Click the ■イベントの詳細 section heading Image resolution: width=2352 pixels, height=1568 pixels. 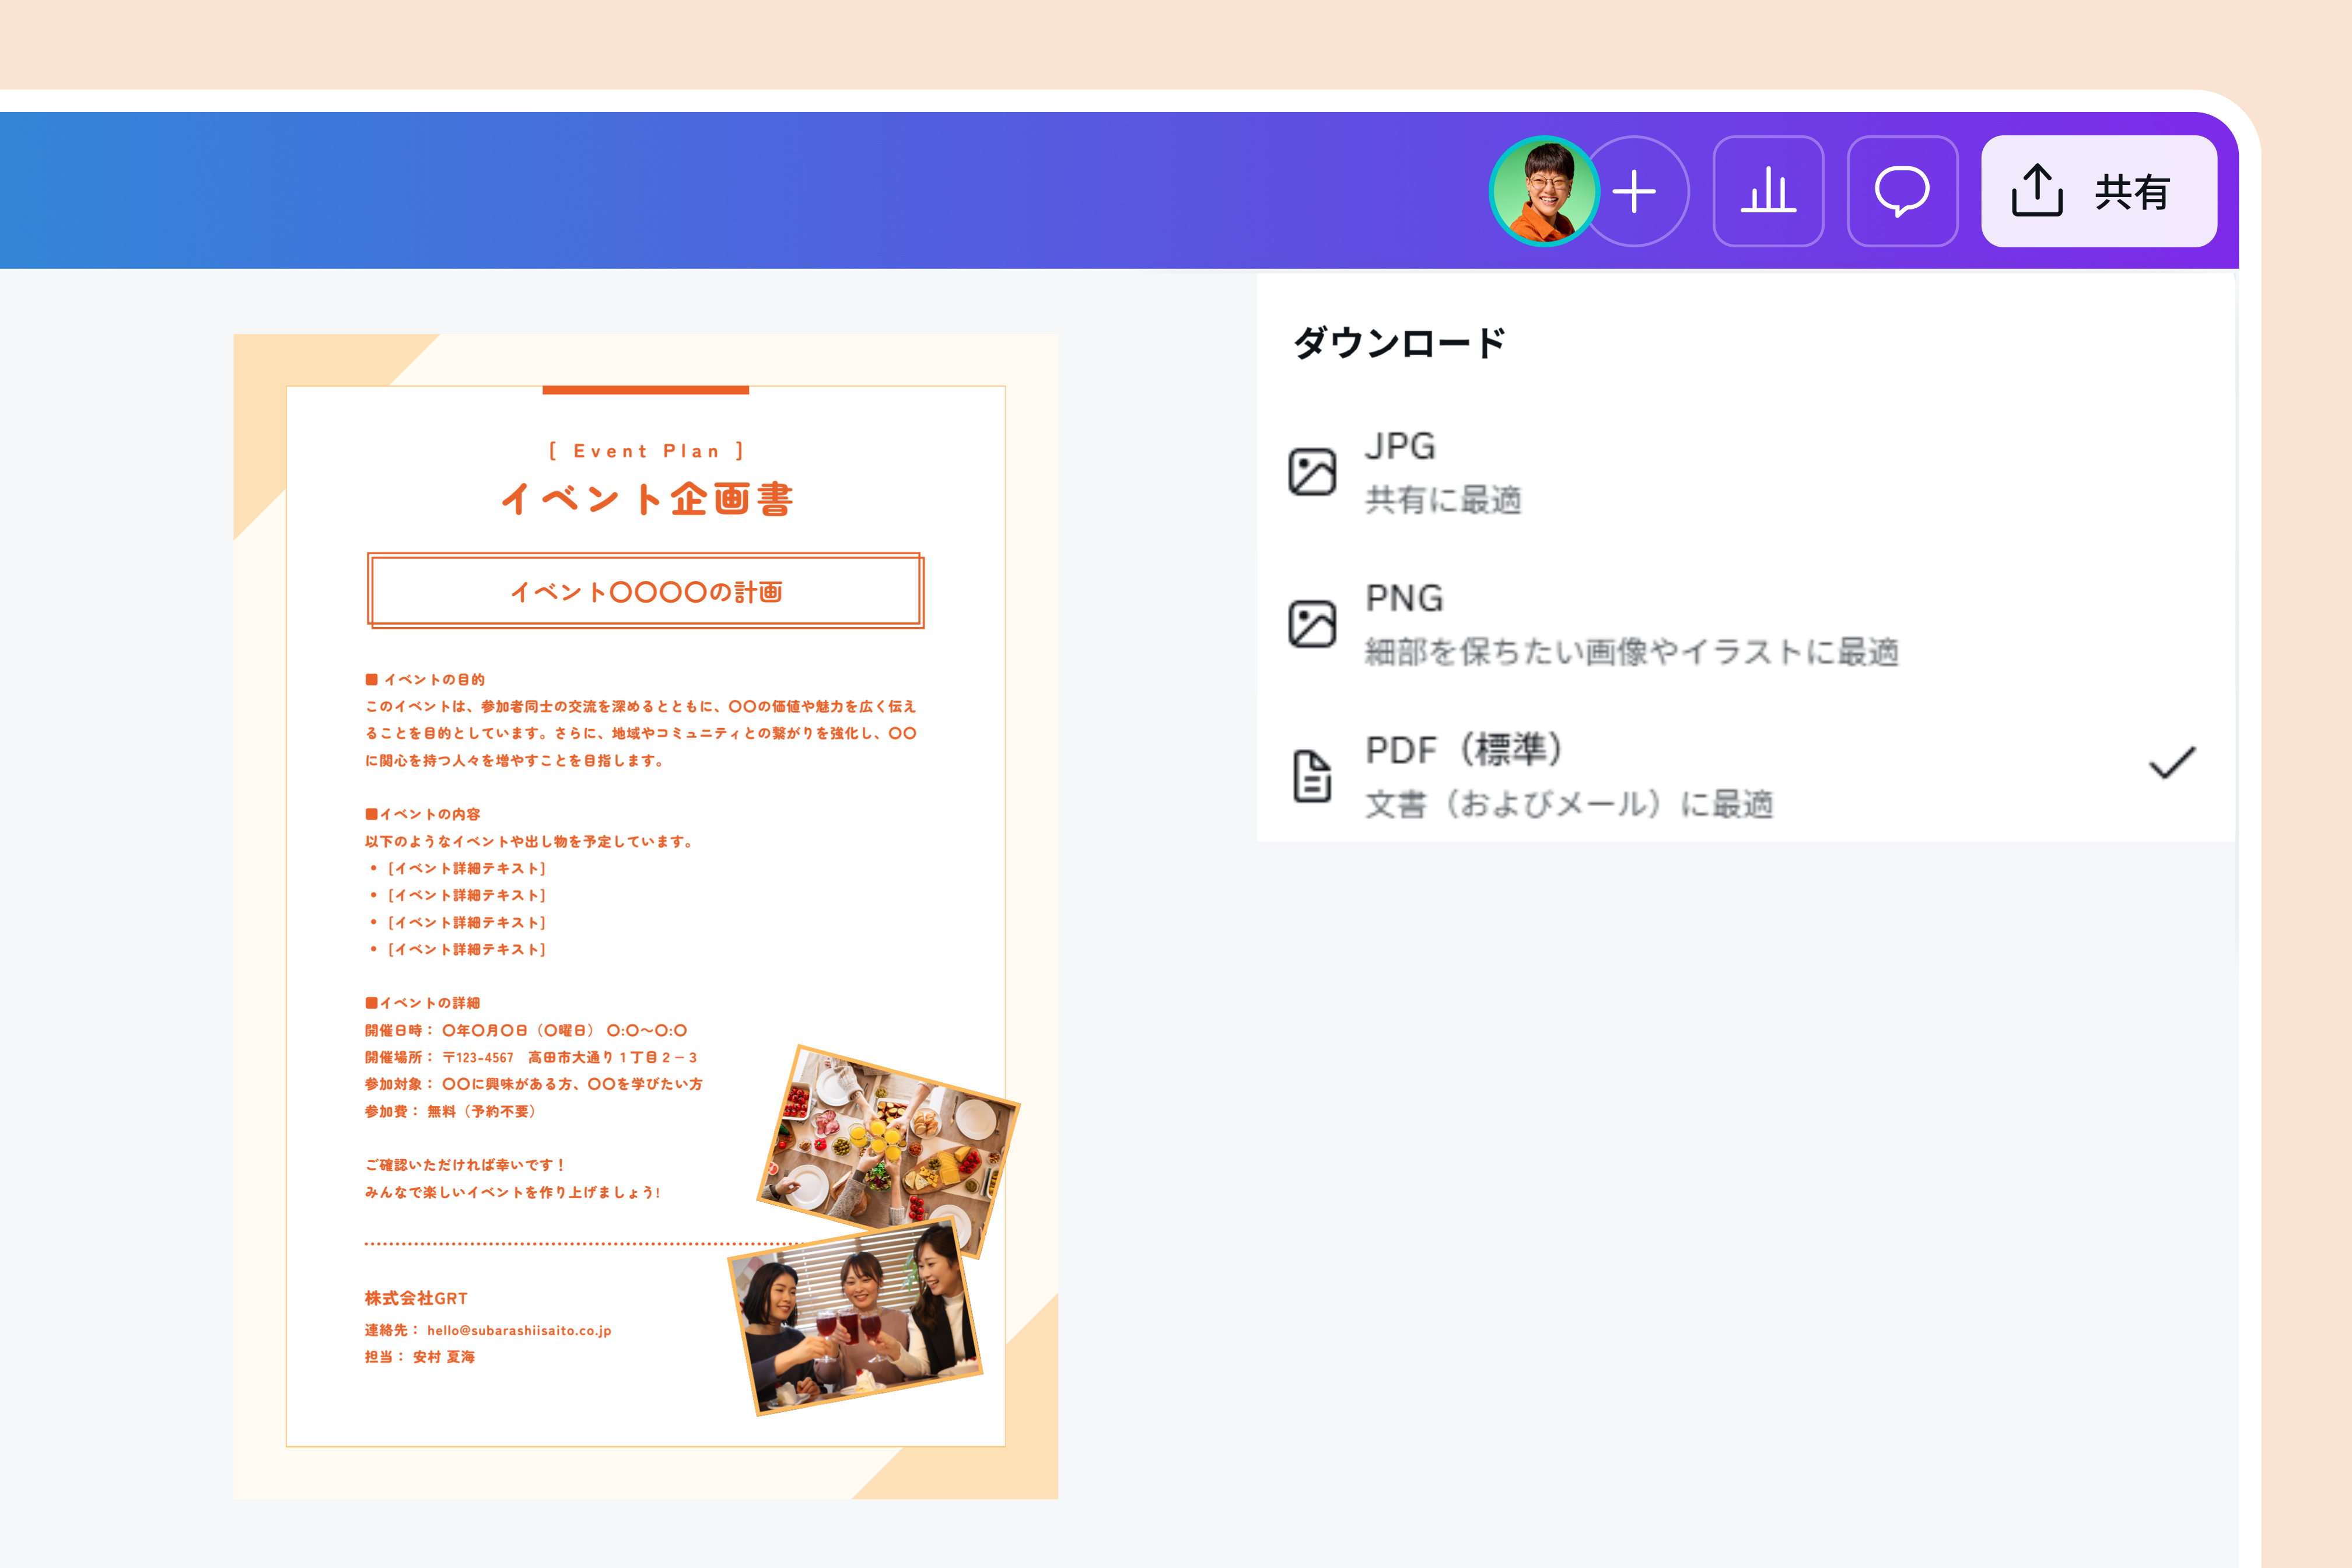point(423,1003)
